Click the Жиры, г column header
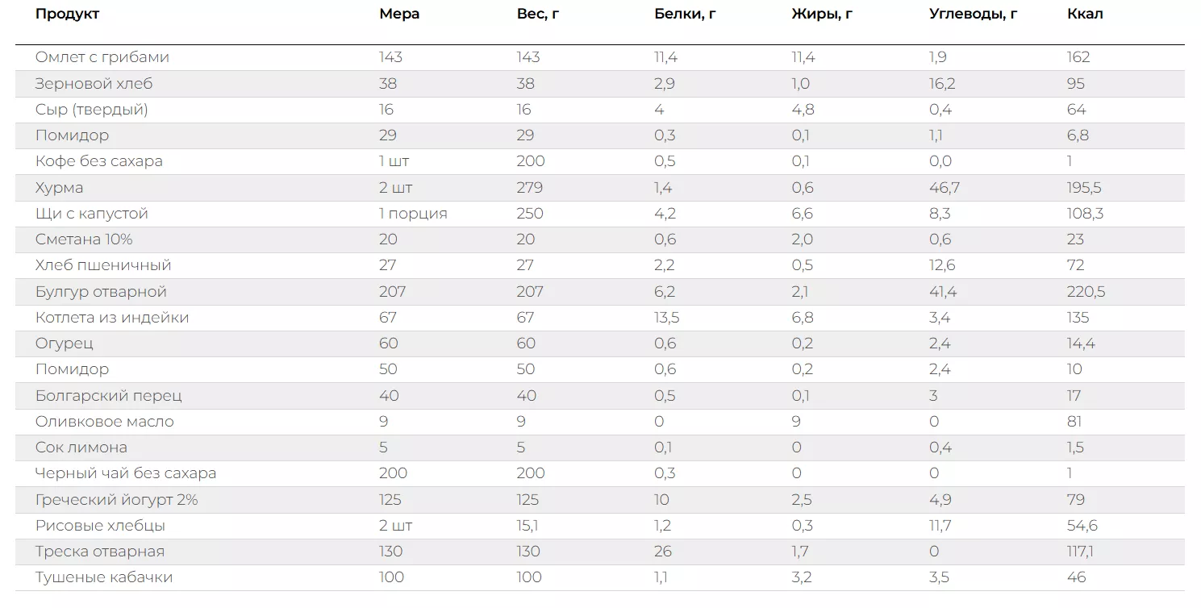Viewport: 1201px width, 608px height. pyautogui.click(x=822, y=14)
